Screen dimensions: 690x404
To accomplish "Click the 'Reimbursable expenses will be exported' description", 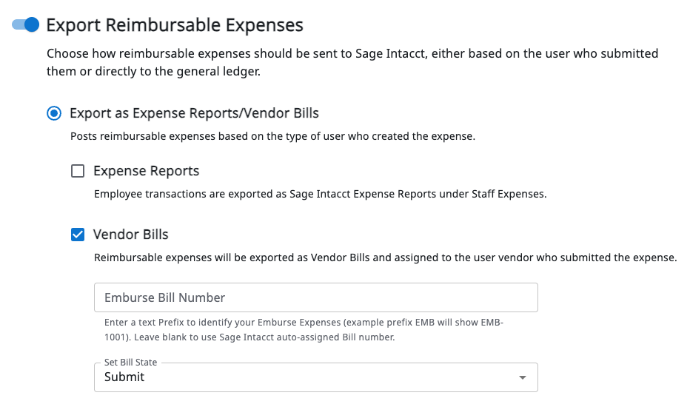I will [x=385, y=257].
